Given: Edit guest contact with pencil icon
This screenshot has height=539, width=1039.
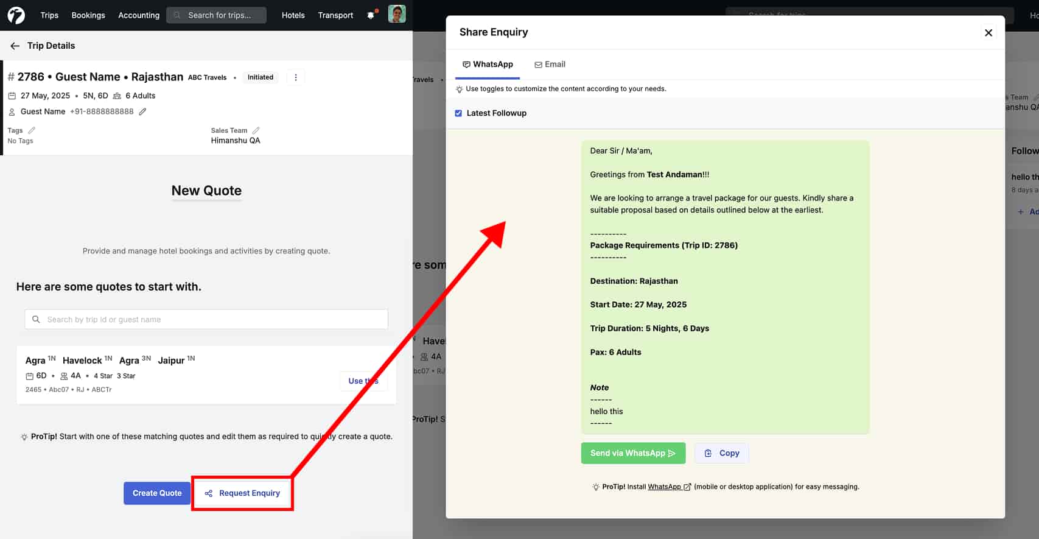Looking at the screenshot, I should point(142,111).
